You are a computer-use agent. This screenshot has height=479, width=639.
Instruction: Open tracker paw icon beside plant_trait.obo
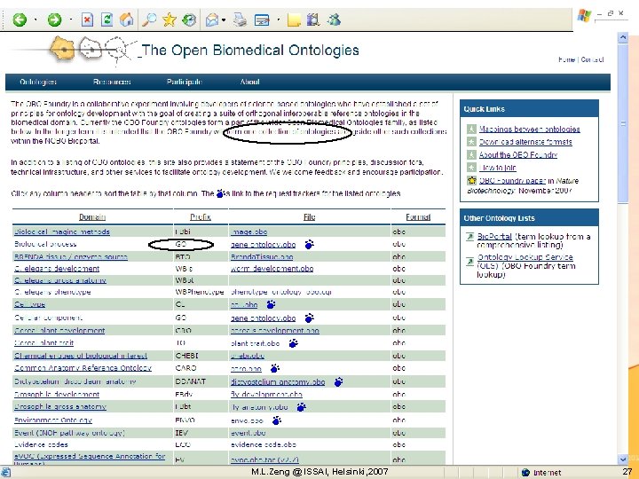(x=294, y=343)
